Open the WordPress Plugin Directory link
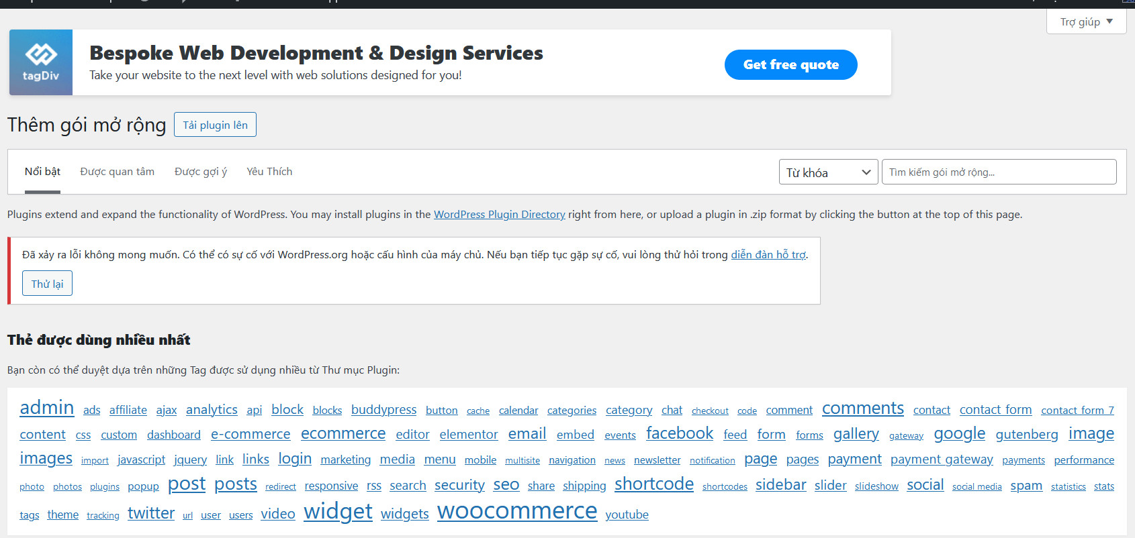Viewport: 1135px width, 538px height. coord(499,215)
